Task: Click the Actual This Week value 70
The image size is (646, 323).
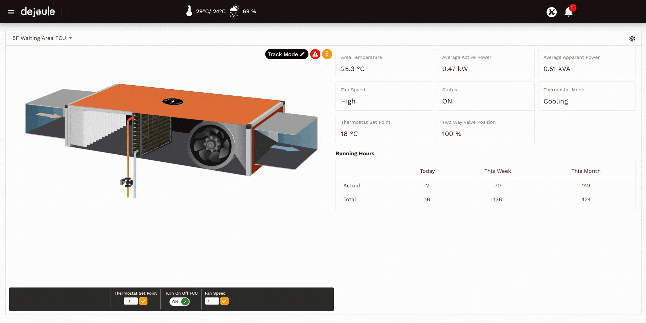Action: (498, 186)
